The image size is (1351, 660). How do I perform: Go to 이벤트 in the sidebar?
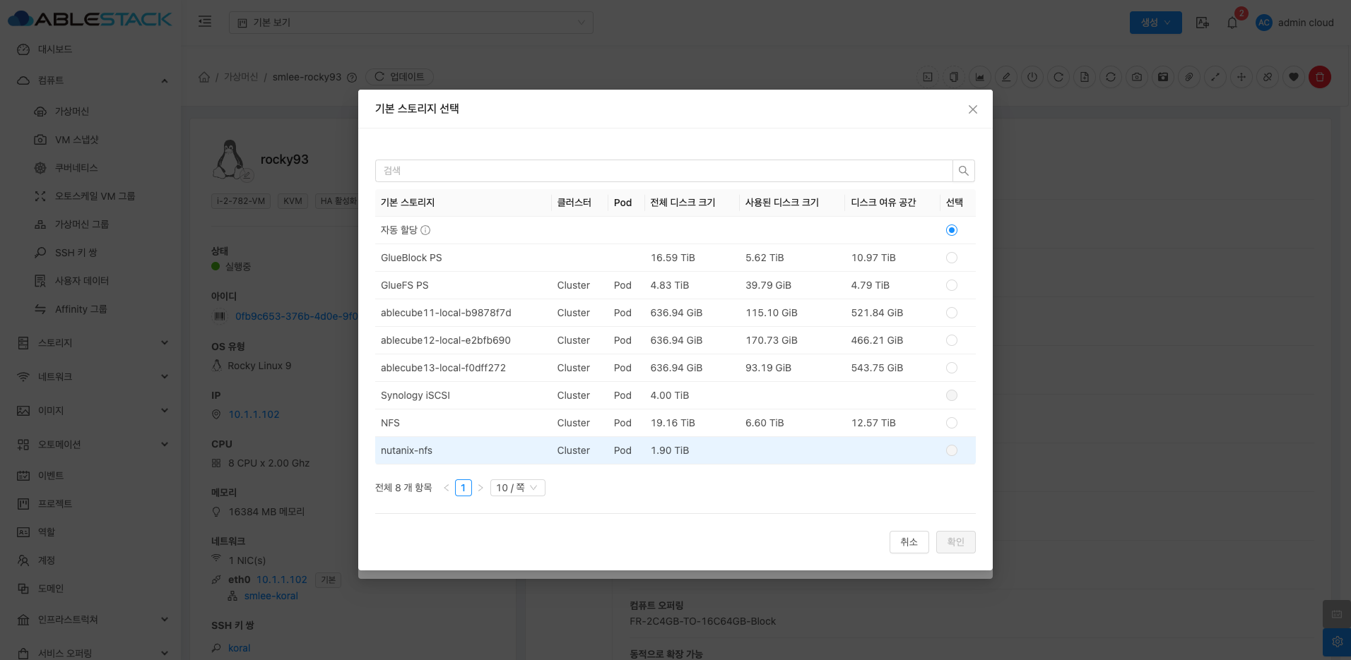coord(51,476)
